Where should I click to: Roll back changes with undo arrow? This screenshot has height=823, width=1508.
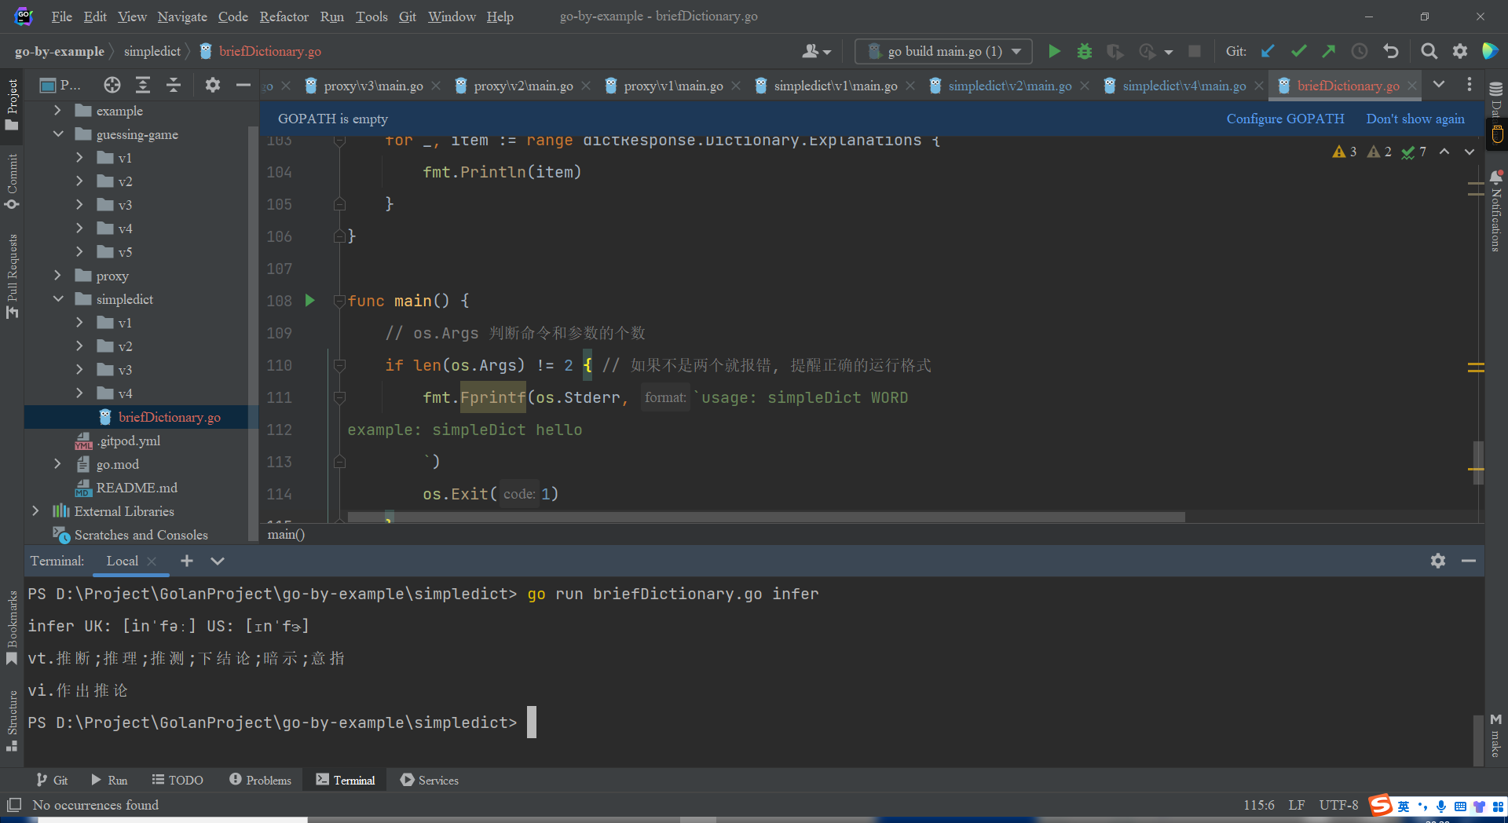click(x=1391, y=52)
